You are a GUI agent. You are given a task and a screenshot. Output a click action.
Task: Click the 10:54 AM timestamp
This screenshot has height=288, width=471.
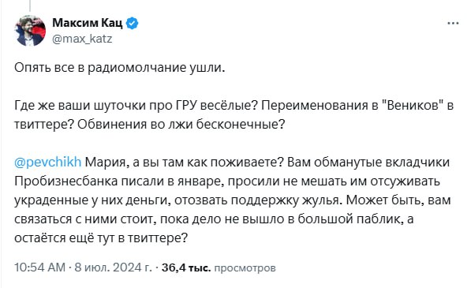pyautogui.click(x=40, y=267)
